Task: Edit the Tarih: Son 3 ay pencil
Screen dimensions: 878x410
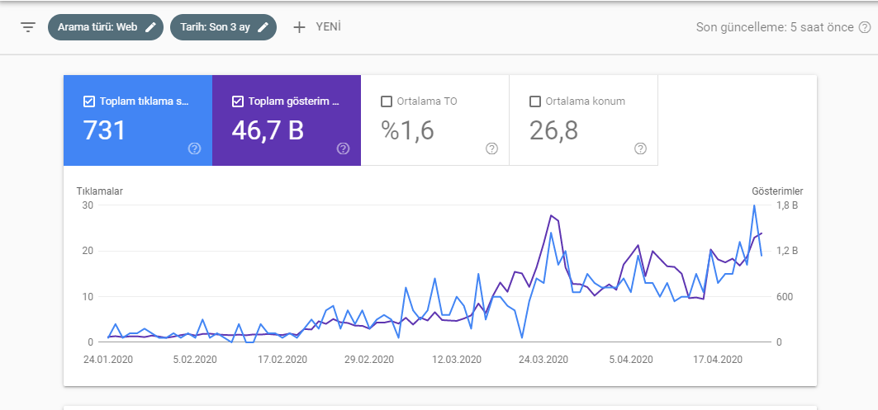Action: click(x=263, y=27)
